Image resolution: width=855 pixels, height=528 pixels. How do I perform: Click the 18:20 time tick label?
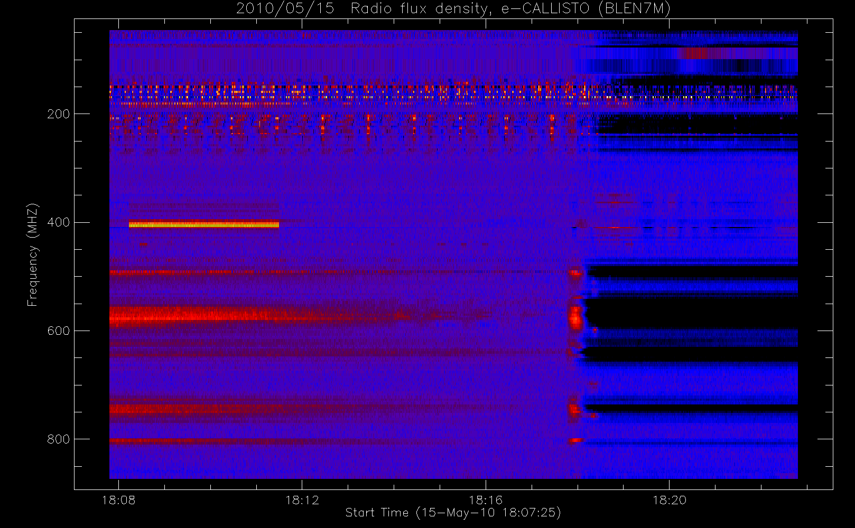[669, 500]
